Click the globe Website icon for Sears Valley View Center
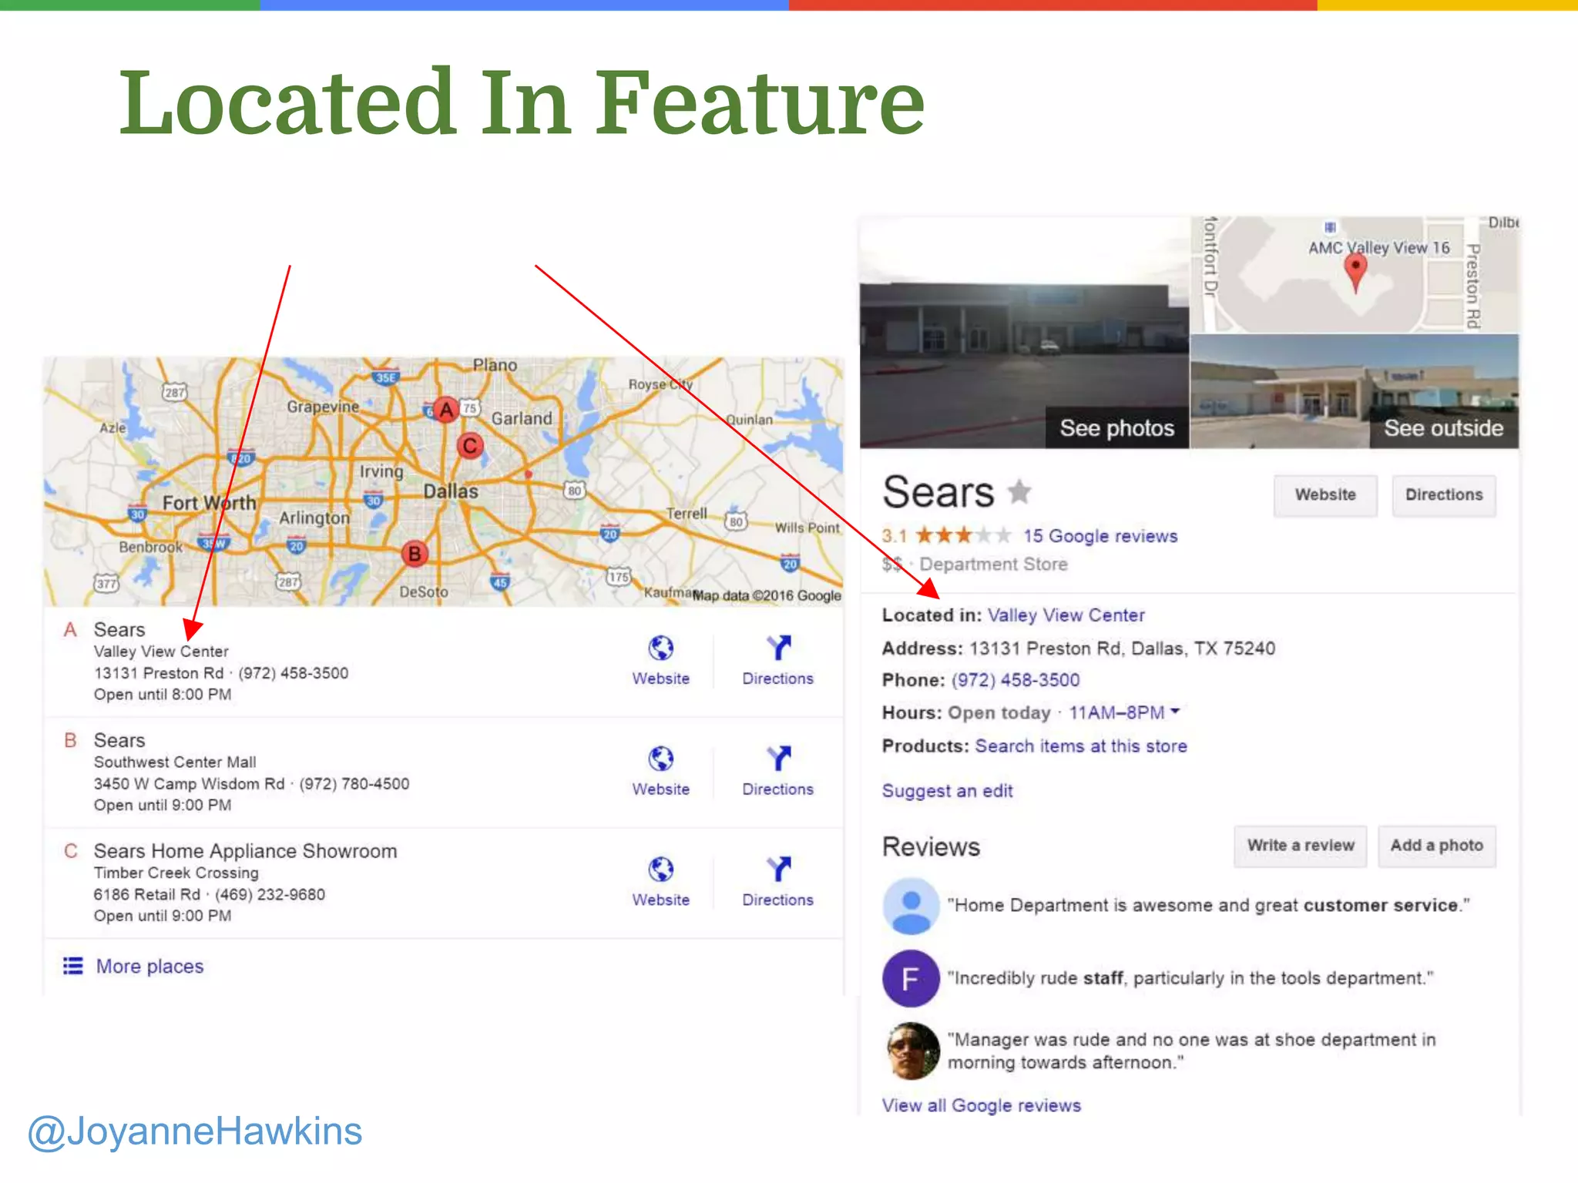The height and width of the screenshot is (1183, 1578). tap(660, 648)
